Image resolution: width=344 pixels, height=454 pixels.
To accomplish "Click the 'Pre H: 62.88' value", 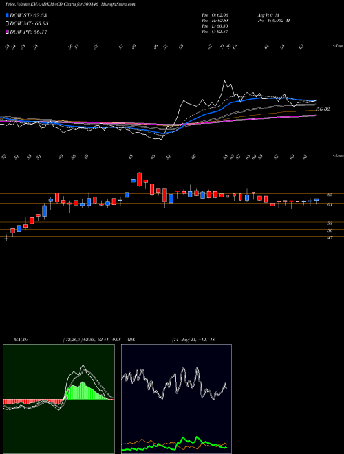I will click(x=215, y=20).
